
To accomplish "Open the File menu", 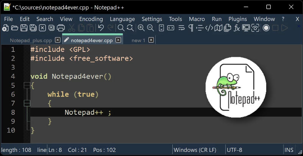I will point(8,19).
